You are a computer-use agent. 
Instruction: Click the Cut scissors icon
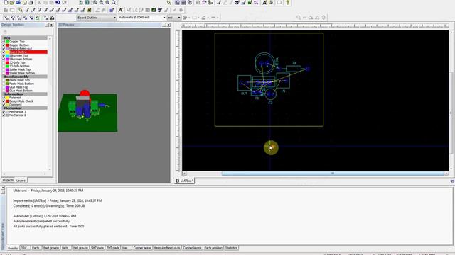pyautogui.click(x=39, y=3)
